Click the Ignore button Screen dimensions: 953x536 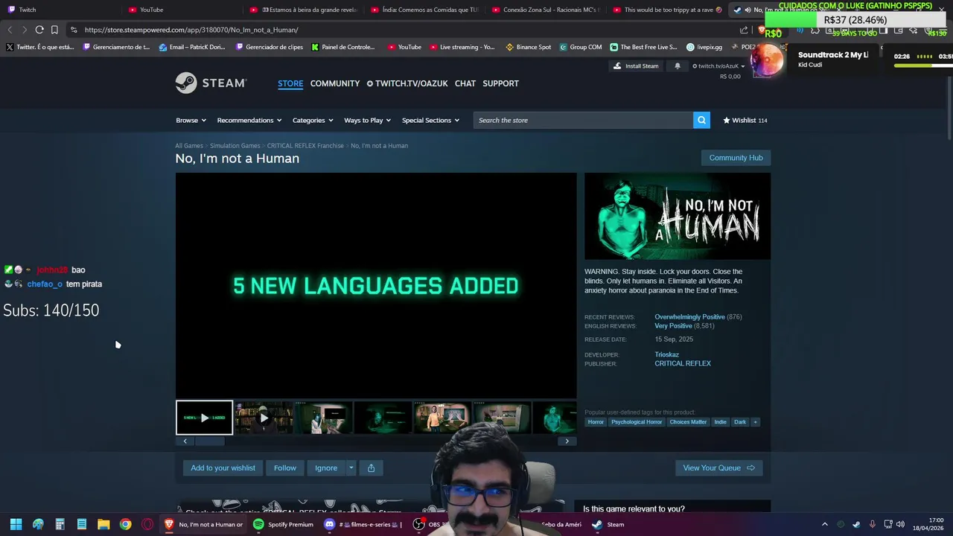[326, 468]
